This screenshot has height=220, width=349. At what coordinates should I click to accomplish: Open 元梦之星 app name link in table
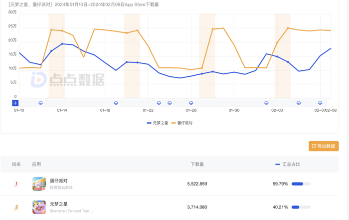pyautogui.click(x=59, y=204)
